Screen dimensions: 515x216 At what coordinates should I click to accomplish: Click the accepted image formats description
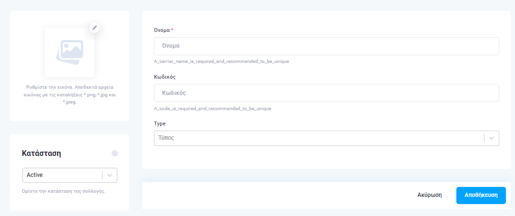(70, 94)
